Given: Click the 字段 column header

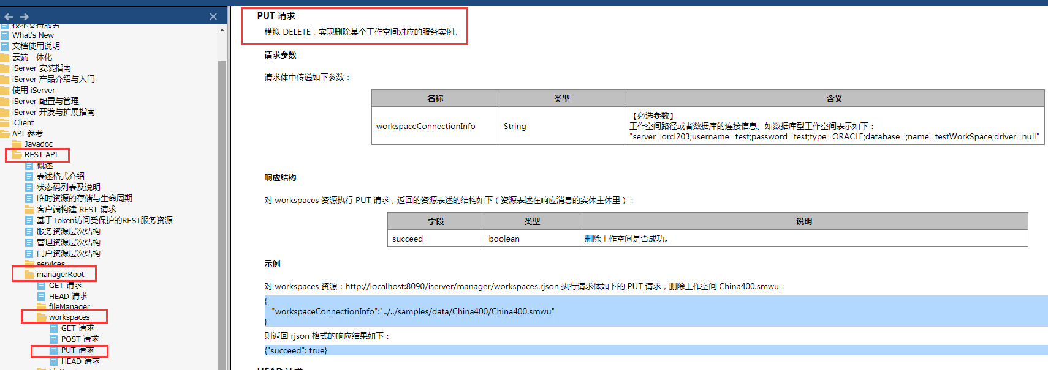Looking at the screenshot, I should 436,221.
